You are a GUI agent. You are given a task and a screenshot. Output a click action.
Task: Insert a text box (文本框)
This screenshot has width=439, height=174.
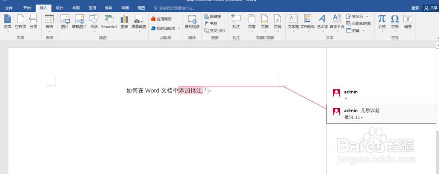(x=293, y=23)
